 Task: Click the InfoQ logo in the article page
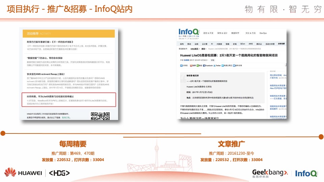pyautogui.click(x=189, y=32)
